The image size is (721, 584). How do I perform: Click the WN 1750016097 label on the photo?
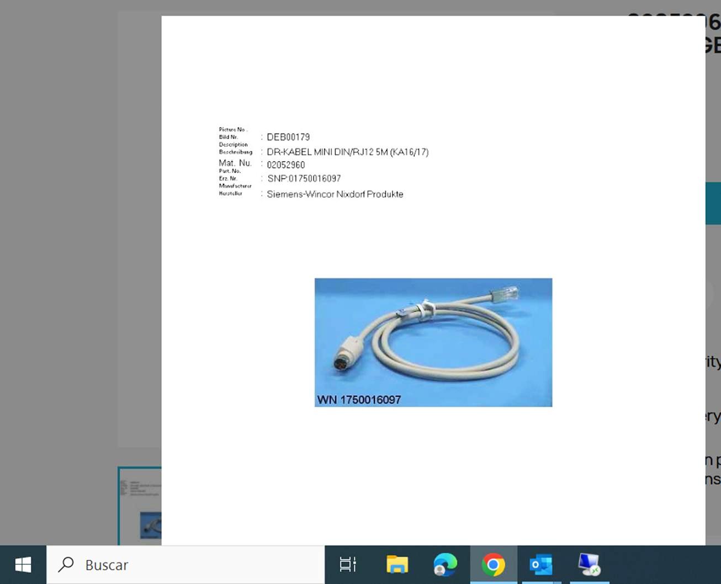359,400
